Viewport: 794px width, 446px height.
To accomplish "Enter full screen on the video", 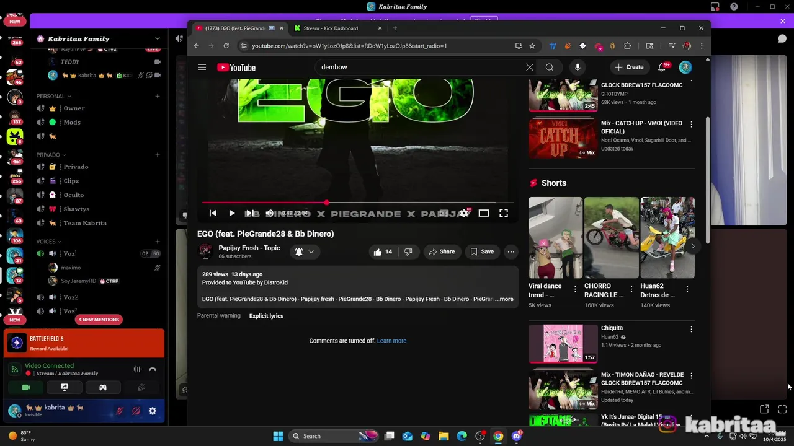I will (504, 213).
